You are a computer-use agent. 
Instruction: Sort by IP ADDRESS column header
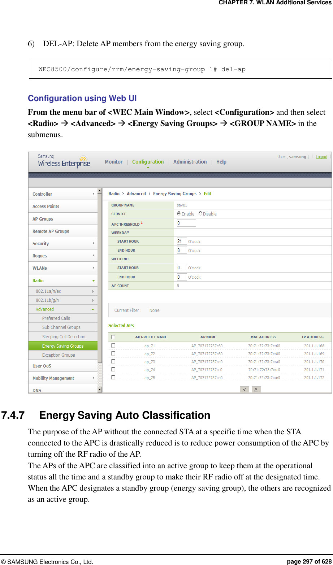(x=313, y=337)
